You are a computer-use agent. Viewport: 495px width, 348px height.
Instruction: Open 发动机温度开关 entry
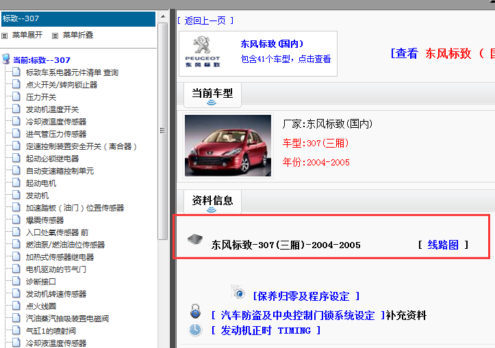(52, 109)
